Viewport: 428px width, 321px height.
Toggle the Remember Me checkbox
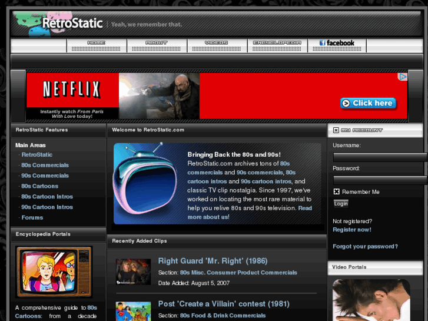[x=337, y=192]
